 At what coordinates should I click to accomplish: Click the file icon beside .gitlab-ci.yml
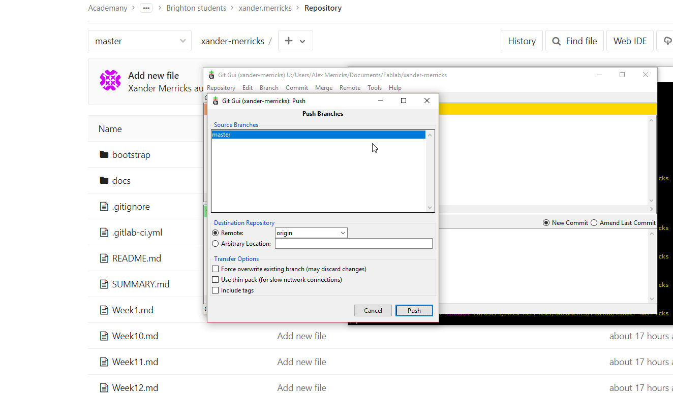click(x=104, y=232)
